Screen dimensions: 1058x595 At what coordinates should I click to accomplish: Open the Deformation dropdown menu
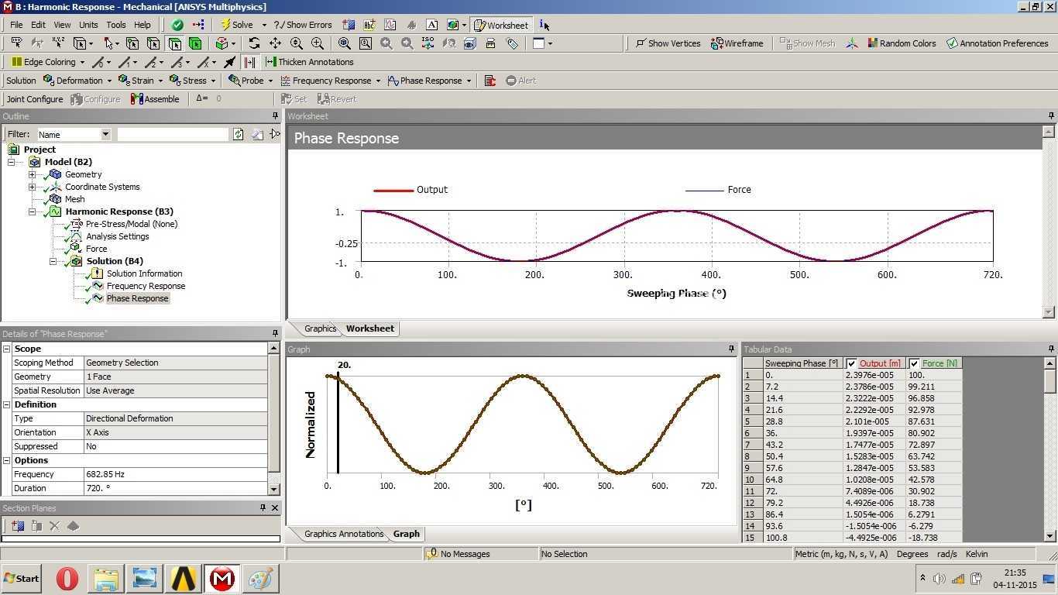[77, 81]
